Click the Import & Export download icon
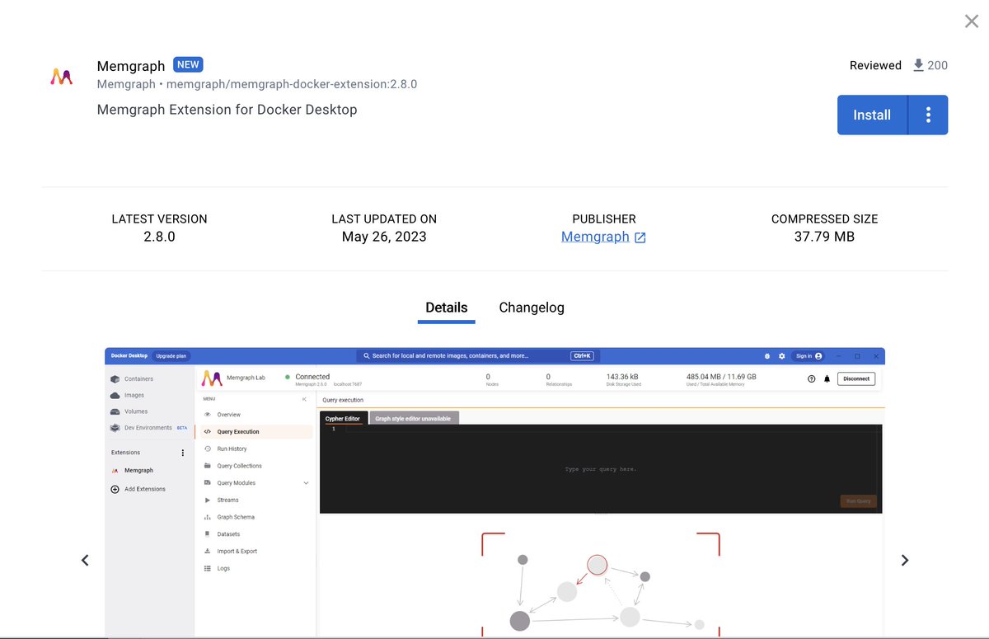989x639 pixels. [208, 552]
